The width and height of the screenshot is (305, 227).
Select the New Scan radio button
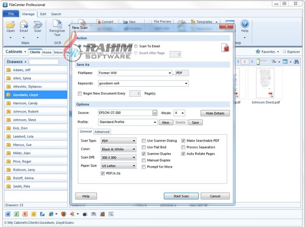(80, 46)
